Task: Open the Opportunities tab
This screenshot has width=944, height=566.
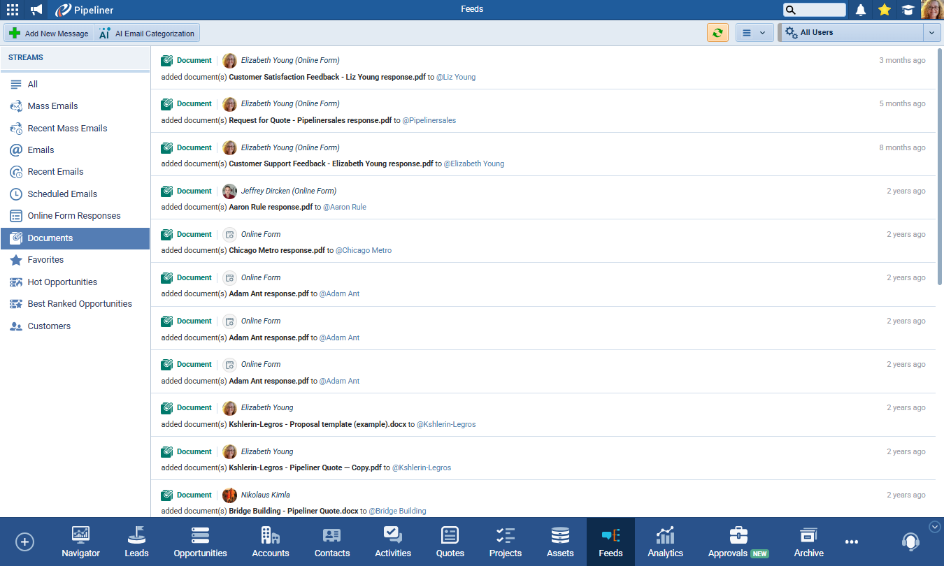Action: click(x=200, y=542)
